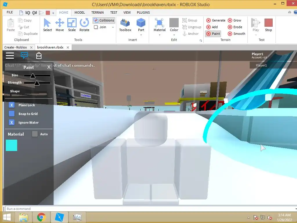Viewport: 297px width, 223px height.
Task: Click the Size slider handle
Action: pos(32,76)
